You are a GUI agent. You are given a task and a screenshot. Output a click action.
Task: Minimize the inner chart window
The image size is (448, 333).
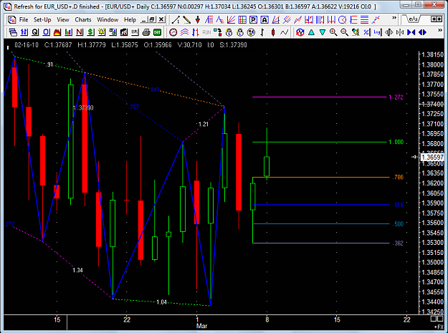pos(144,19)
